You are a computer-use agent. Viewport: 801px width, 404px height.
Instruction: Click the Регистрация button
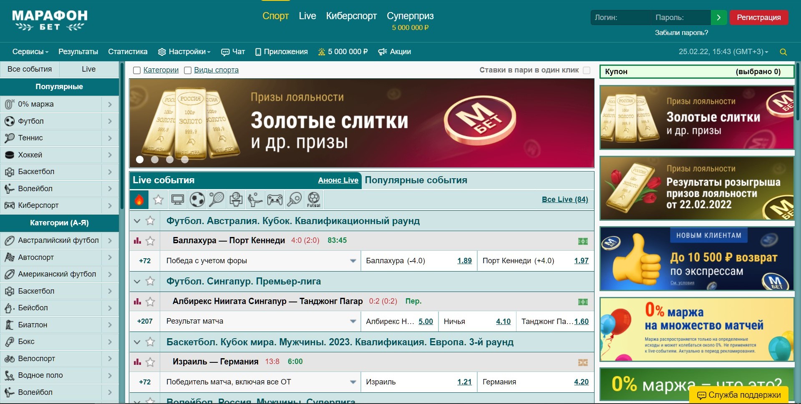click(759, 17)
